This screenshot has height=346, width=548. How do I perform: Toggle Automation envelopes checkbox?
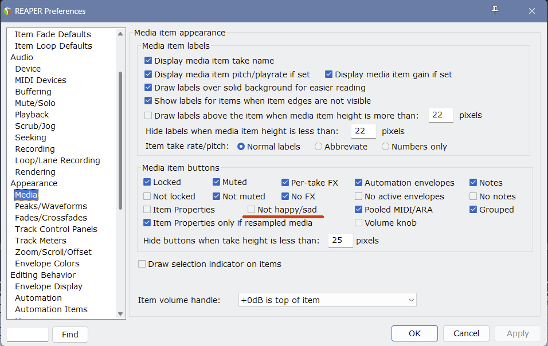(359, 182)
